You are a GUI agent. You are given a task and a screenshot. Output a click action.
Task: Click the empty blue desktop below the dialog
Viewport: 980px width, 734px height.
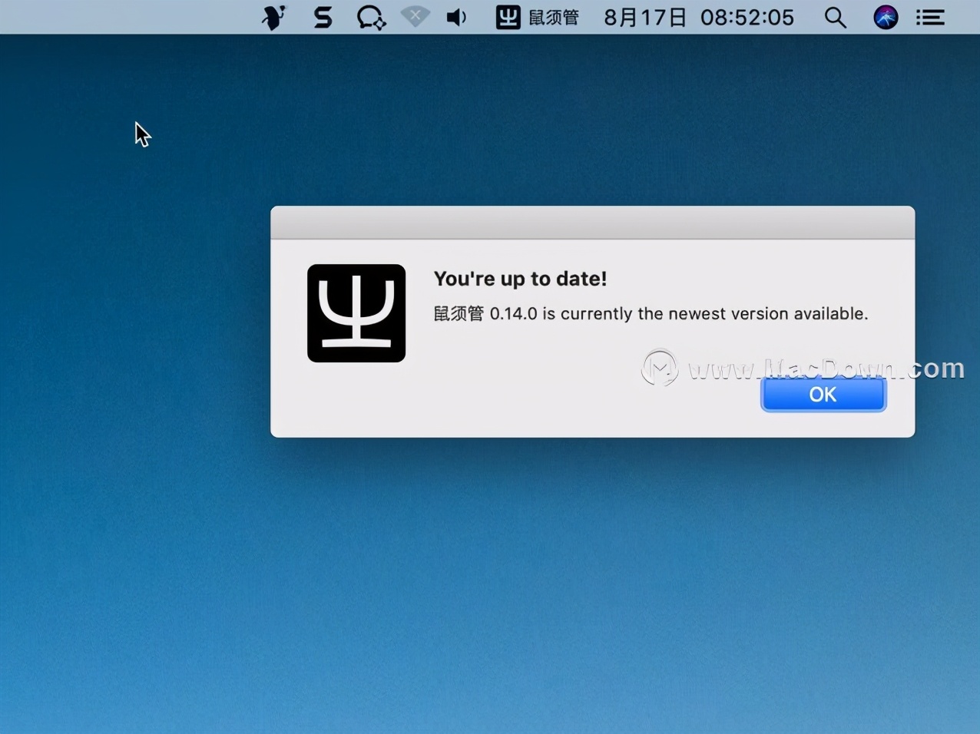click(492, 584)
